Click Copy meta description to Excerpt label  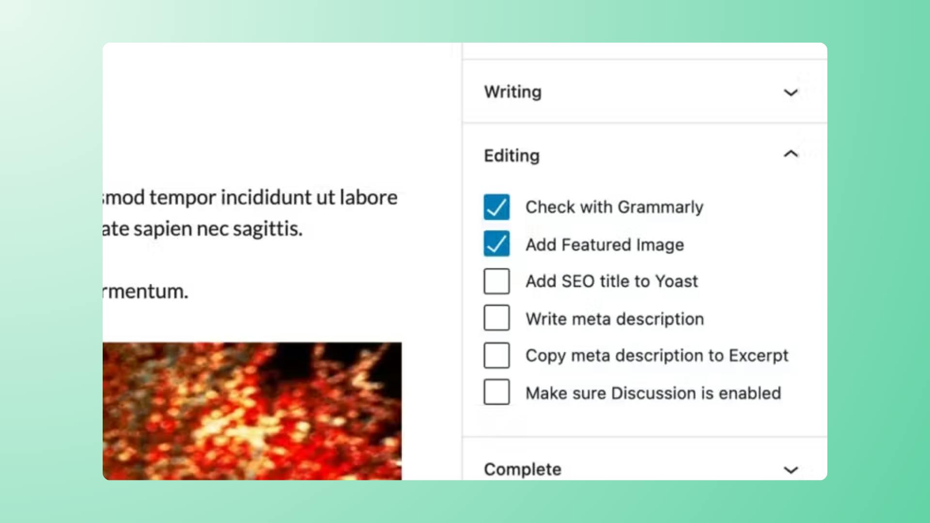[x=657, y=356]
